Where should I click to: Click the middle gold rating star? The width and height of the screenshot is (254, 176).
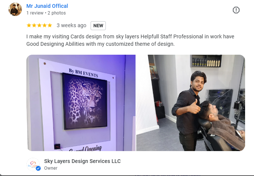coord(39,25)
